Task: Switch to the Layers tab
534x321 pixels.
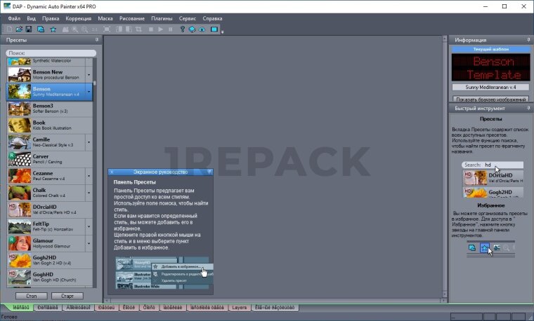Action: (239, 307)
